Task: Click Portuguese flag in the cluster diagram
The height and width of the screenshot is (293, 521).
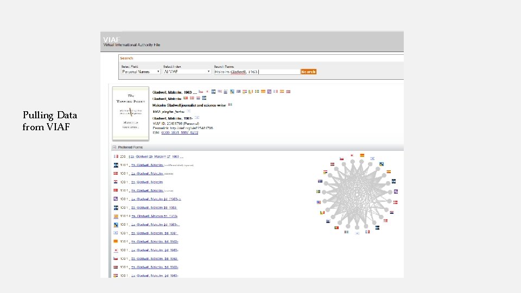Action: (336, 227)
